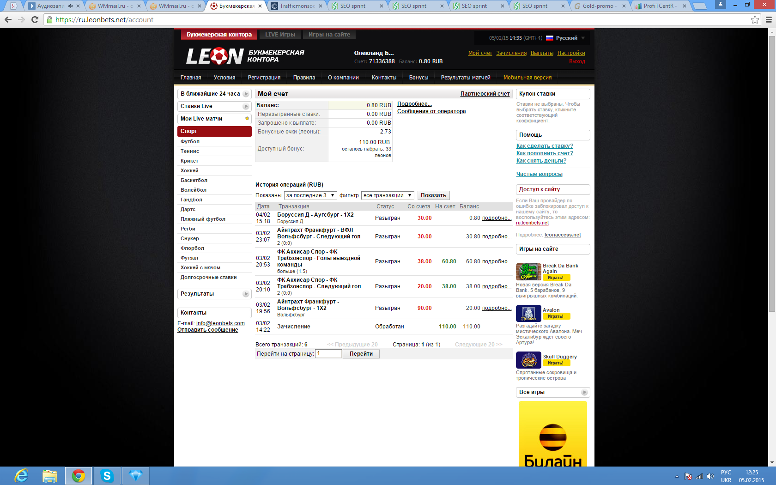Switch to the Игры на сайте tab
776x485 pixels.
coord(329,35)
